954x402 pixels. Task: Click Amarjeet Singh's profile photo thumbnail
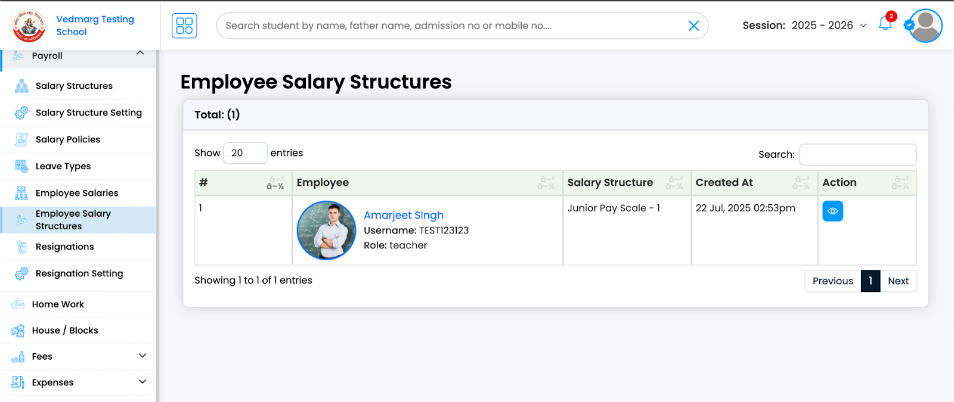pos(326,230)
